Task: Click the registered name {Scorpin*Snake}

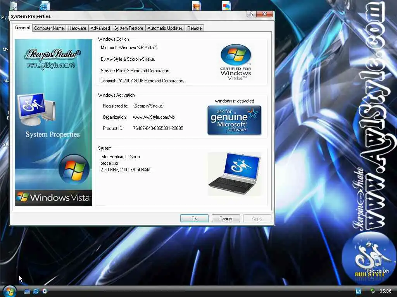Action: pos(148,106)
